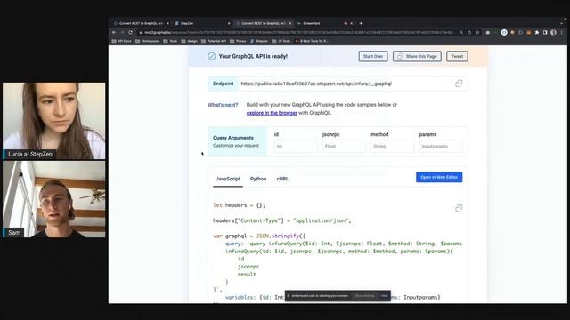570x320 pixels.
Task: Open the Stepzen bookmark
Action: pos(259,41)
